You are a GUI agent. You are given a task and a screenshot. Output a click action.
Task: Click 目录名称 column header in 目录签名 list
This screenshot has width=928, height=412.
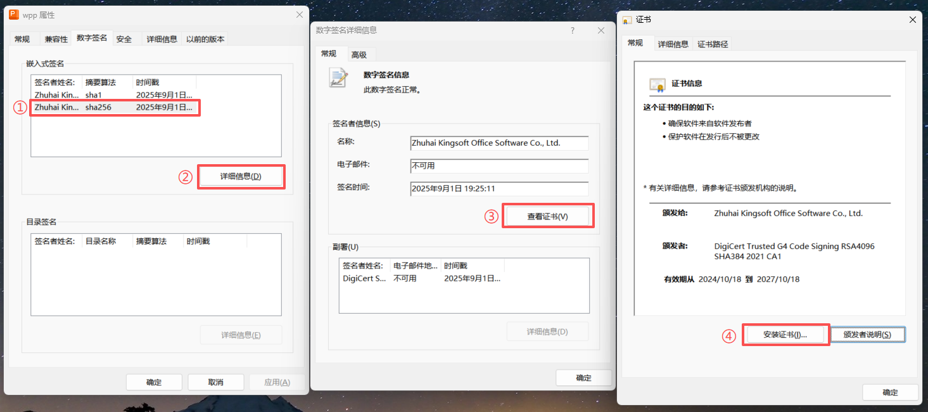coord(108,241)
